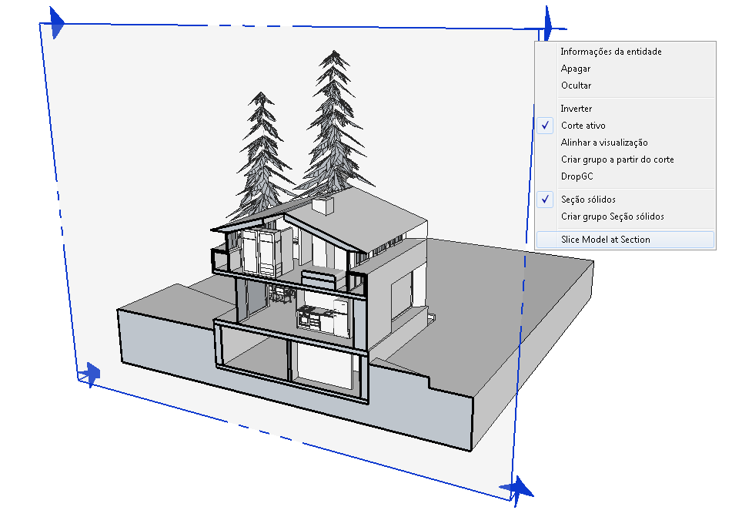The height and width of the screenshot is (517, 732).
Task: Select Criar grupo a partir do corte
Action: (625, 159)
